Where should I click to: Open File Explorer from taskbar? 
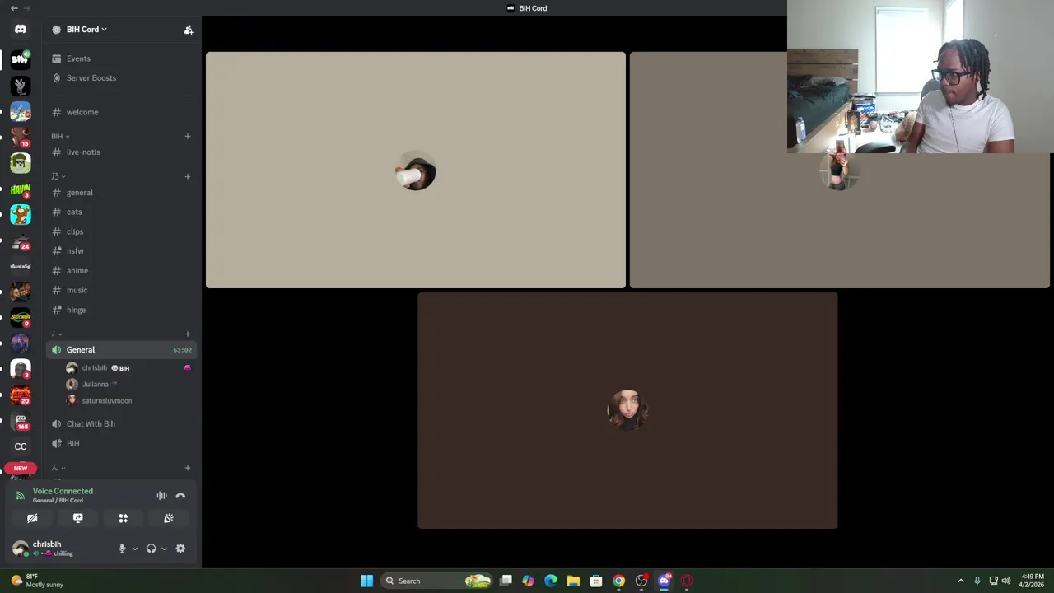tap(573, 581)
